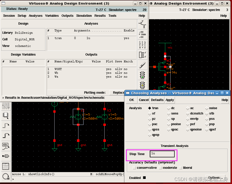Viewport: 232px width, 184px height.
Task: Click the V2 voltage source symbol in schematic
Action: [78, 117]
